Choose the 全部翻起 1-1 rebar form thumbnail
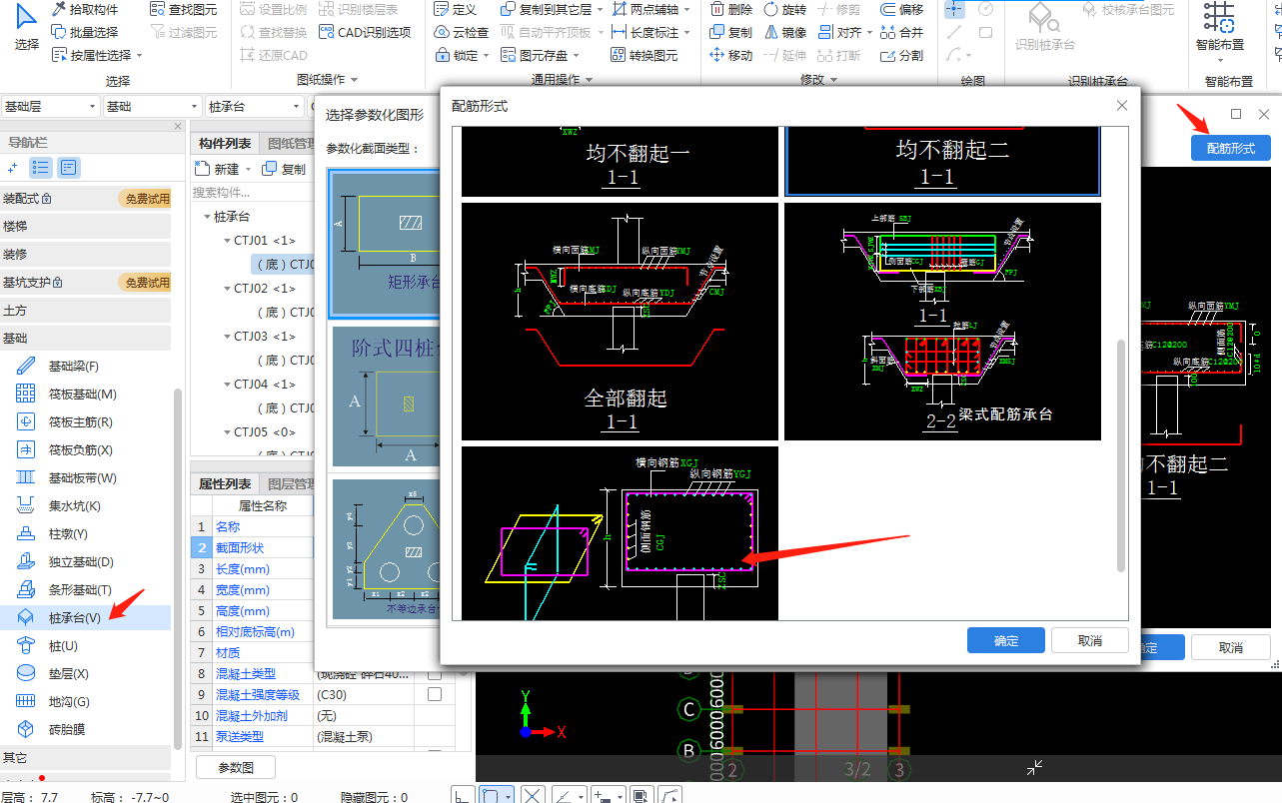Viewport: 1282px width, 803px height. tap(620, 322)
